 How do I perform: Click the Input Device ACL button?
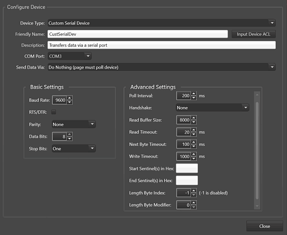tap(254, 34)
